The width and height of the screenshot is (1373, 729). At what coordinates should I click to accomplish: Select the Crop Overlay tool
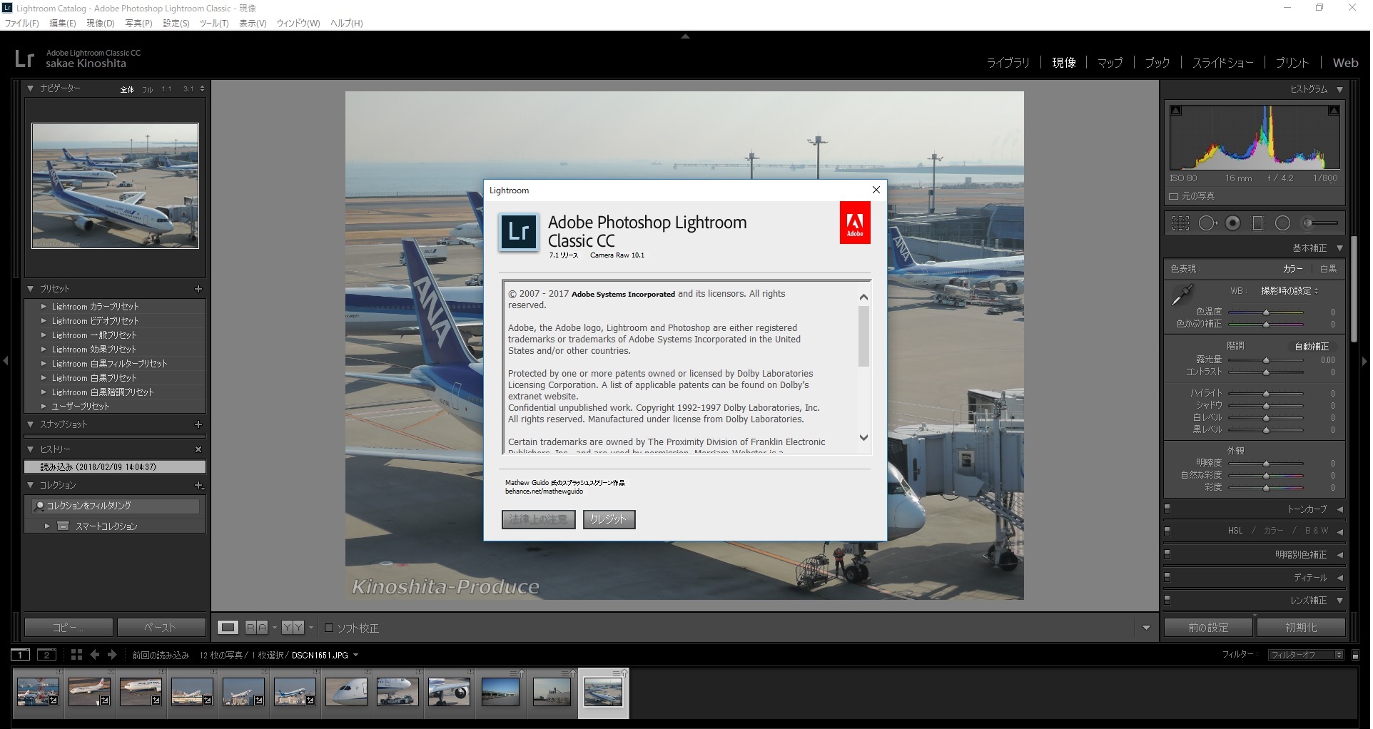[x=1180, y=223]
